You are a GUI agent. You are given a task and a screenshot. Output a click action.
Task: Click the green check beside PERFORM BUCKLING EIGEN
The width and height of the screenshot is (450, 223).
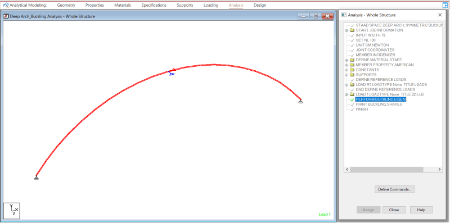(x=352, y=99)
